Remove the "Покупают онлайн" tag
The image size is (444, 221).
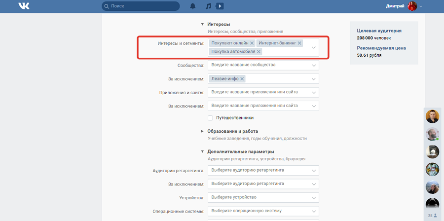252,43
